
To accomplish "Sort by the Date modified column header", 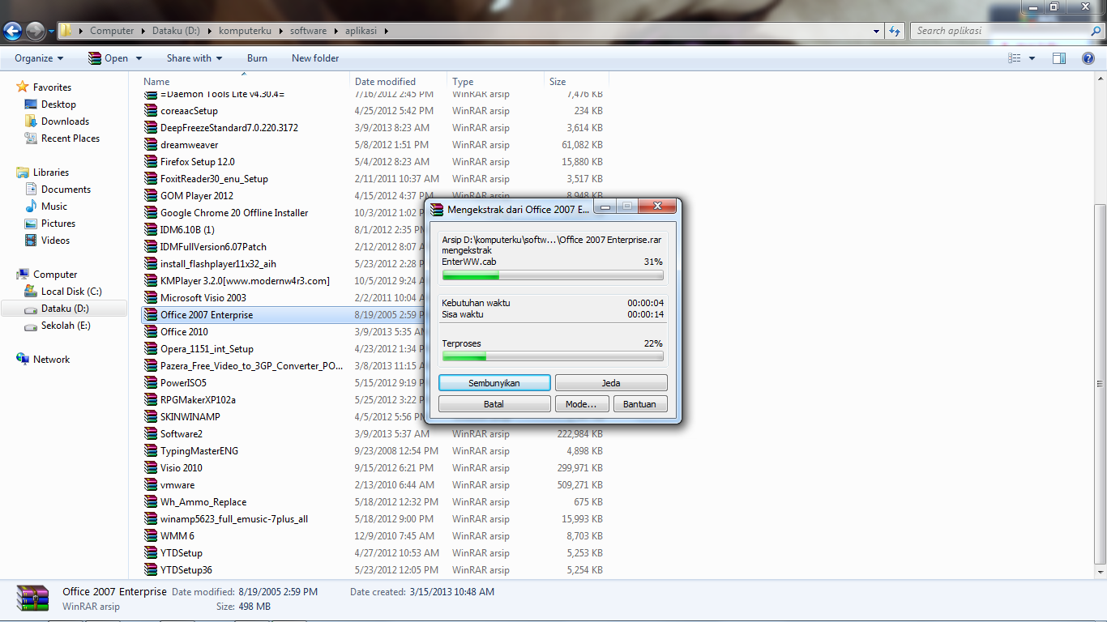I will click(x=400, y=82).
